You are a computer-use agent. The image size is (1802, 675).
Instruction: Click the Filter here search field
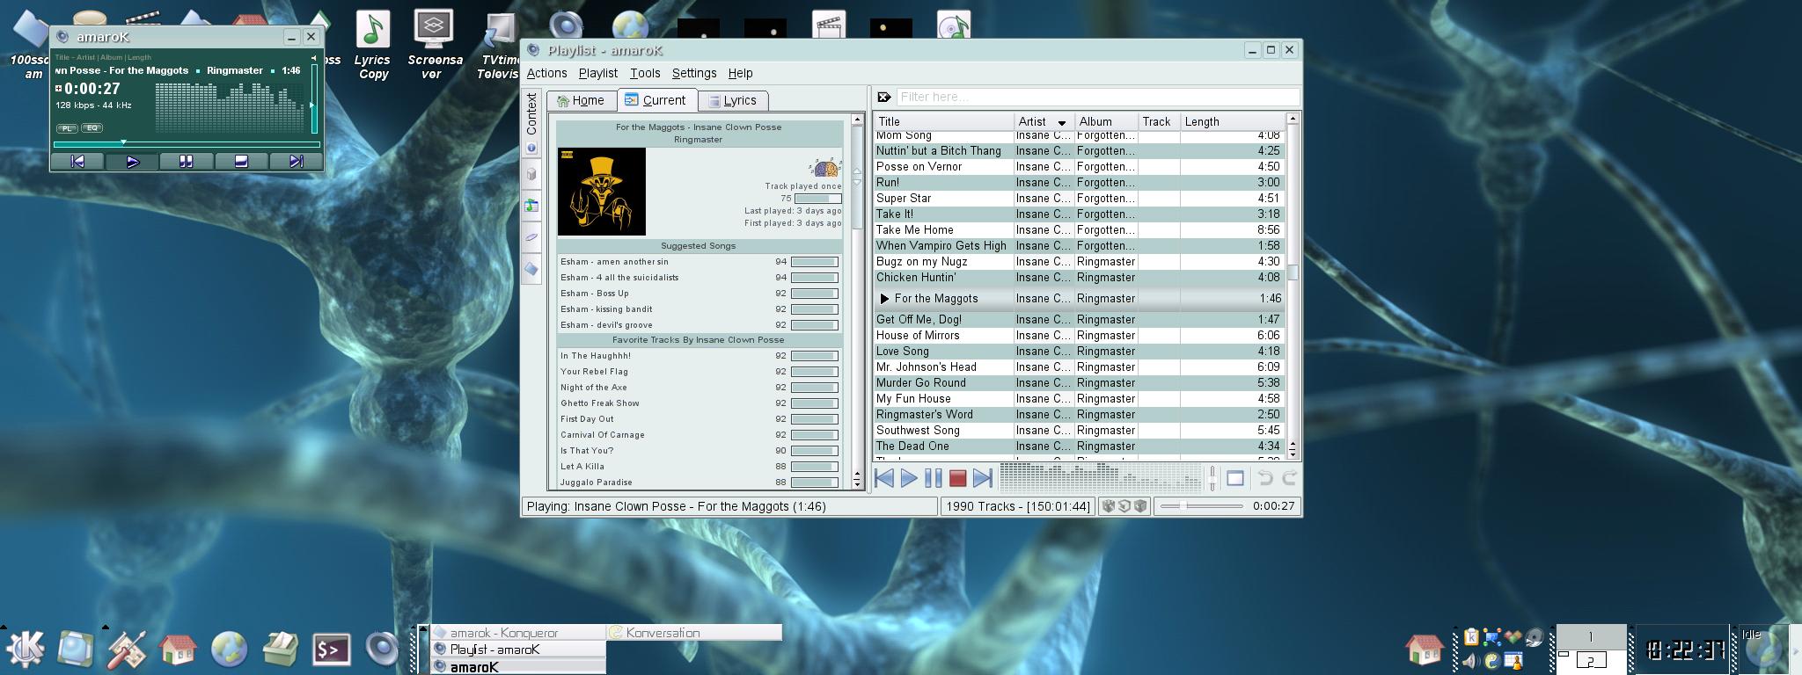1098,97
